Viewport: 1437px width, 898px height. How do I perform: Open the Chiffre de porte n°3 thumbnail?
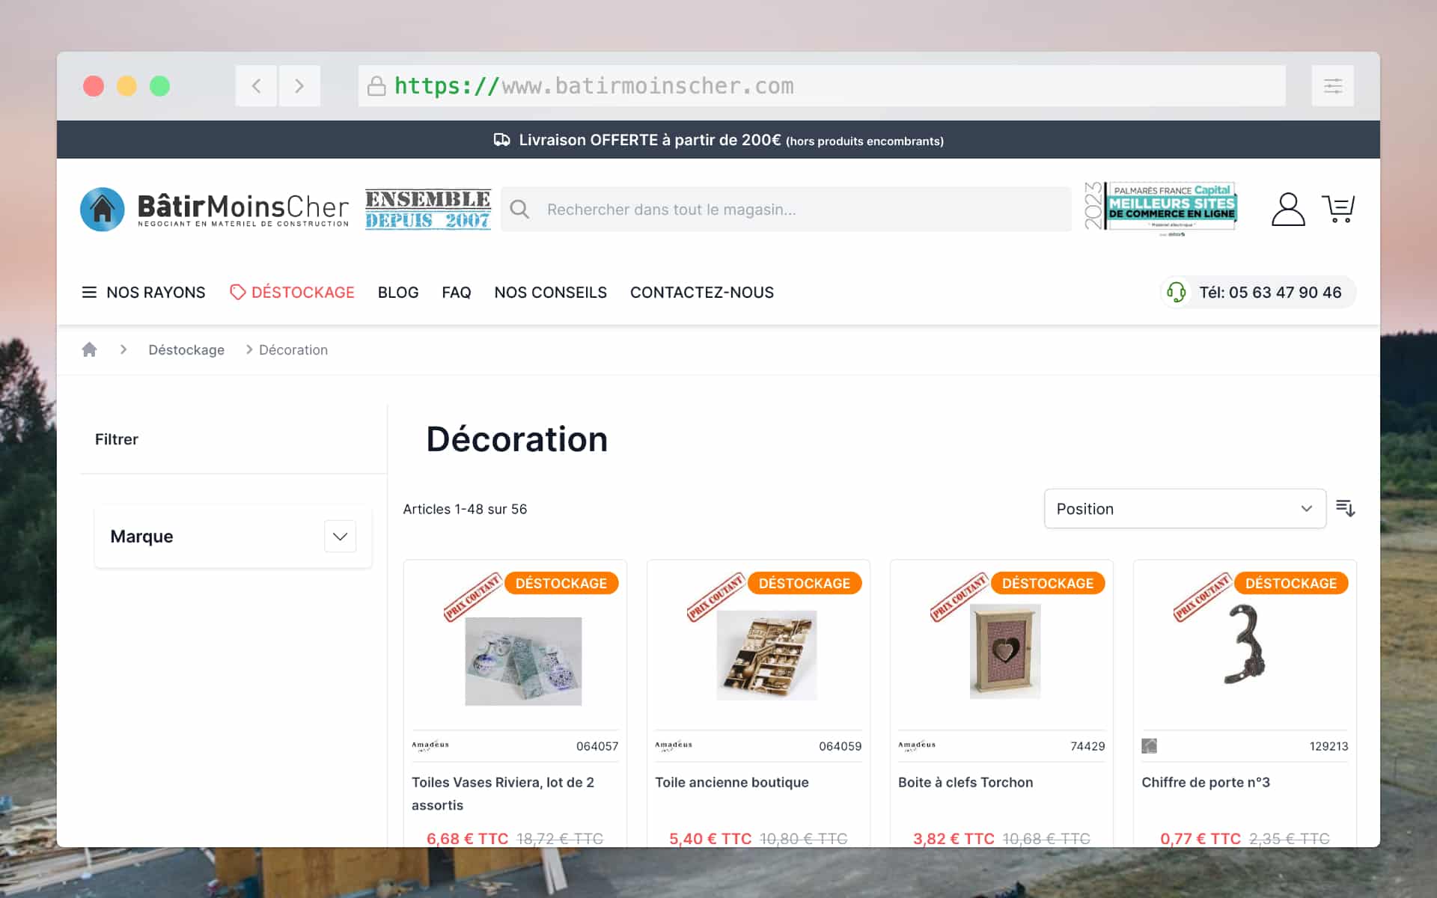(x=1244, y=645)
